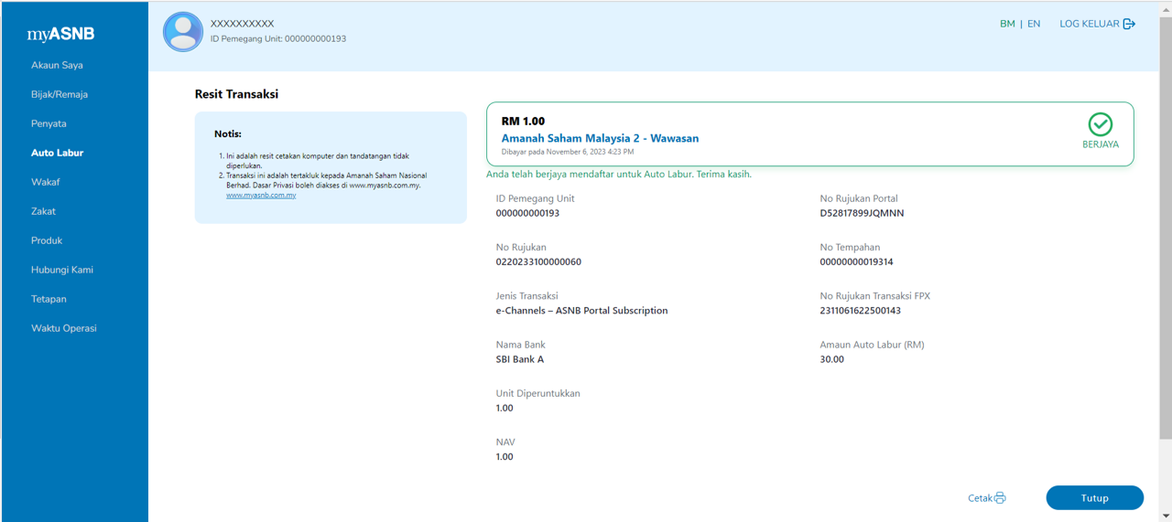Viewport: 1172px width, 522px height.
Task: Open Tetapan settings
Action: click(x=49, y=299)
